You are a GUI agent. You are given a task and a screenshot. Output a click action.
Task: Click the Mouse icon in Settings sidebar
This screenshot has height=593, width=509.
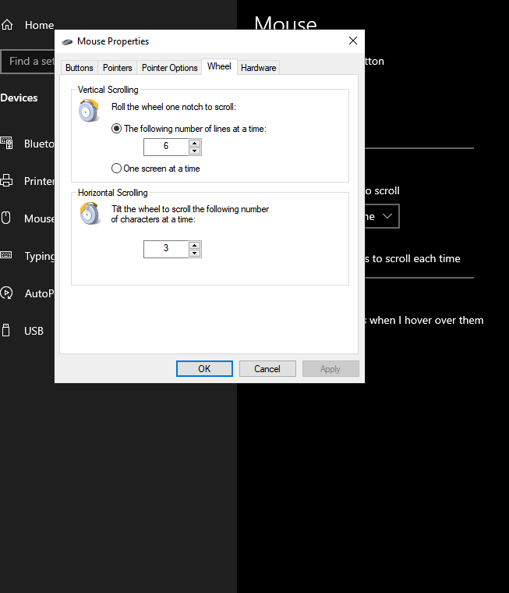6,218
